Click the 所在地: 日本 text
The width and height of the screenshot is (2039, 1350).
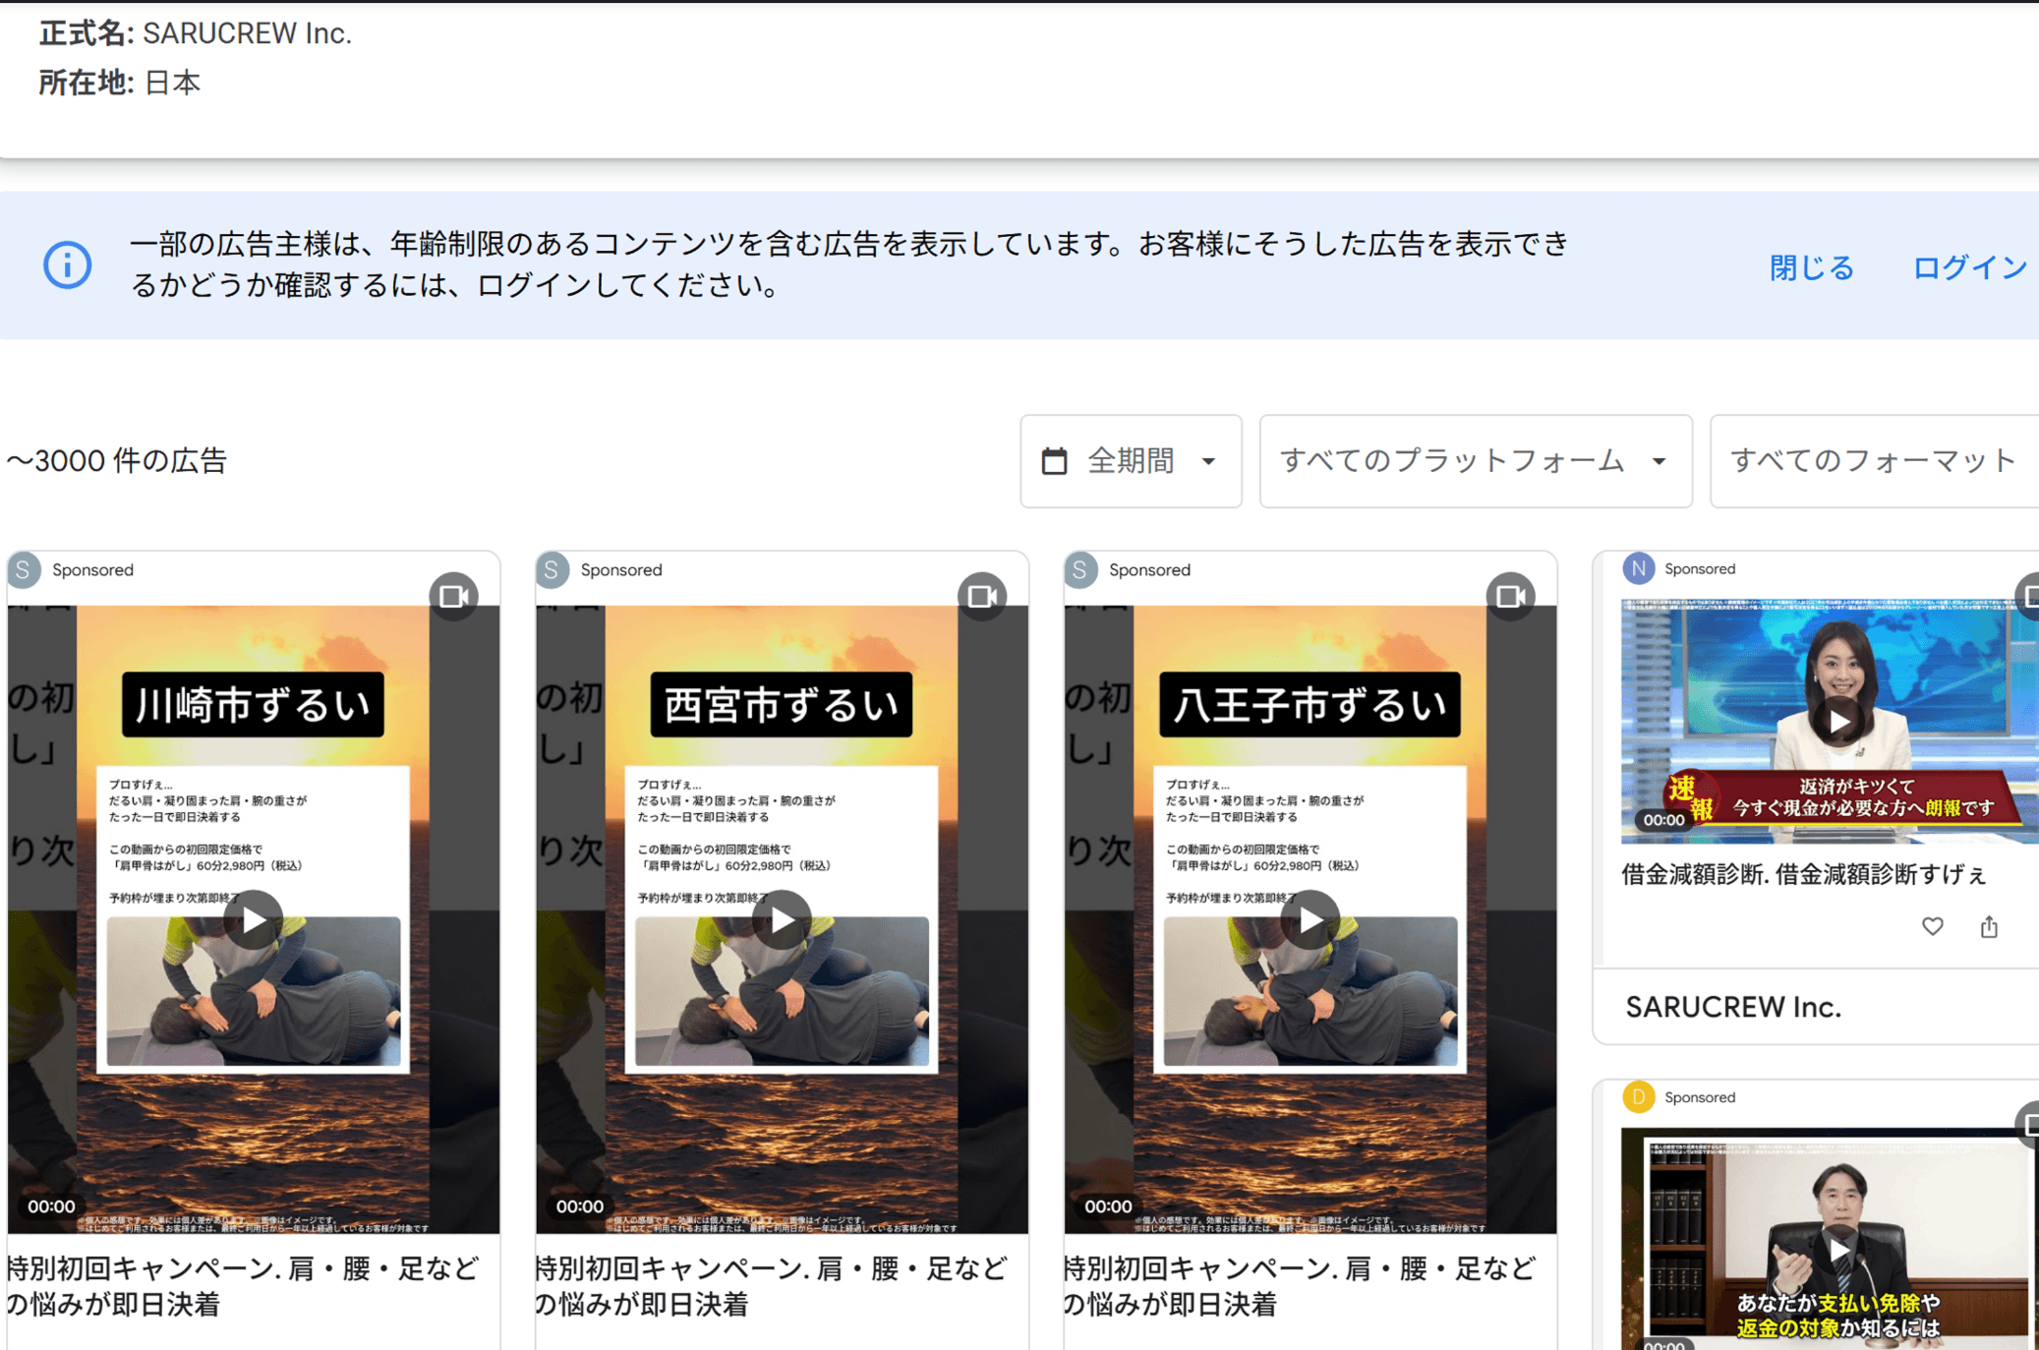point(119,83)
